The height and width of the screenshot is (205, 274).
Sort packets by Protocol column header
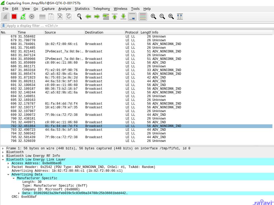coord(132,32)
